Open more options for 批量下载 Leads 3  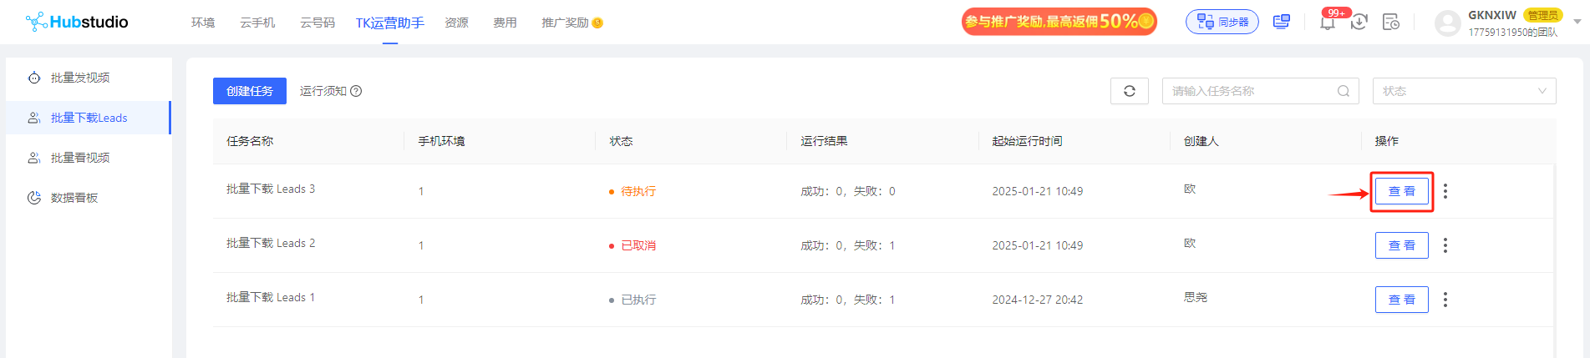click(x=1445, y=191)
